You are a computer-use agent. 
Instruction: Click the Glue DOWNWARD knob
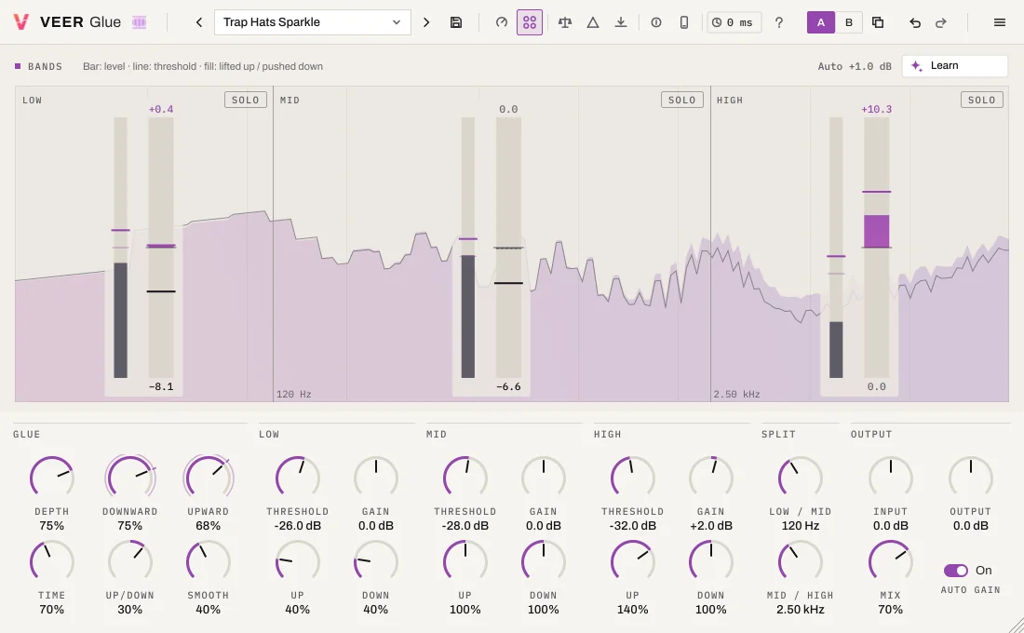coord(130,478)
